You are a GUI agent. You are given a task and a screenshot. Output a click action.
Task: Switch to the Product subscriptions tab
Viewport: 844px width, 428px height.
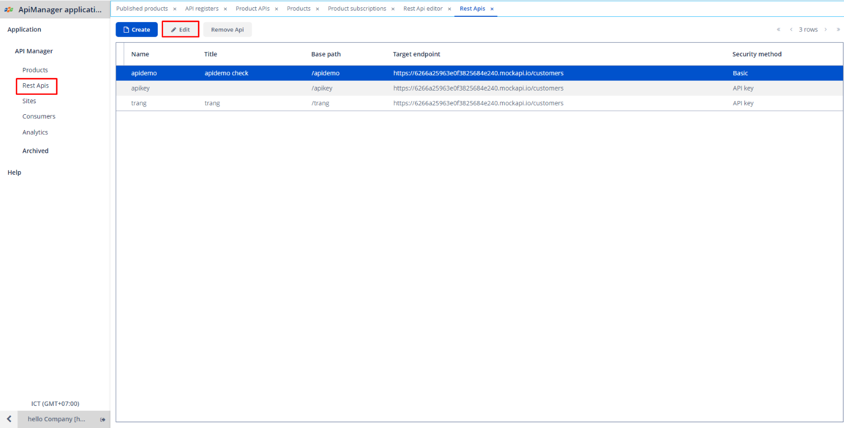(357, 9)
